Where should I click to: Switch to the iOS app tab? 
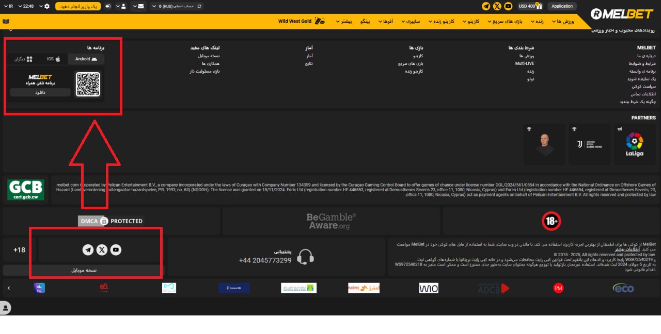54,59
